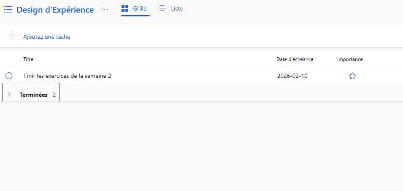403x191 pixels.
Task: Switch to the Liste tab
Action: [x=177, y=8]
